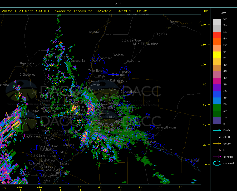Select the 'Ramblon' place label
Image resolution: width=237 pixels, height=191 pixels.
point(95,32)
